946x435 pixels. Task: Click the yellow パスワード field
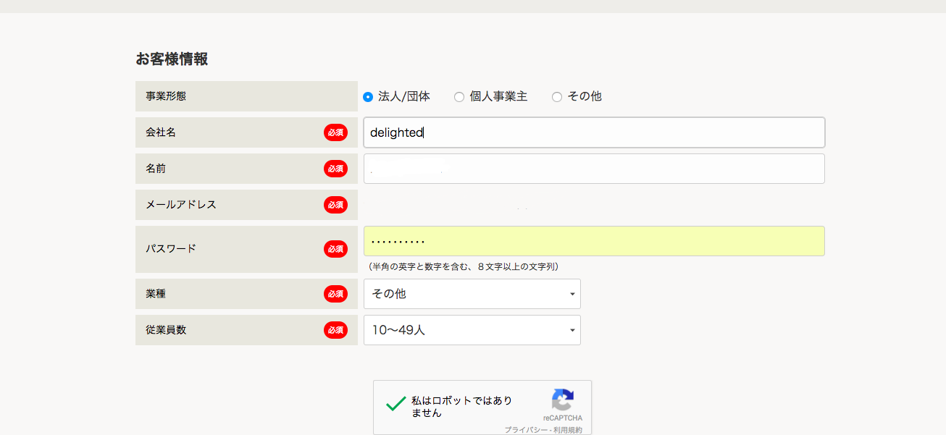[594, 241]
